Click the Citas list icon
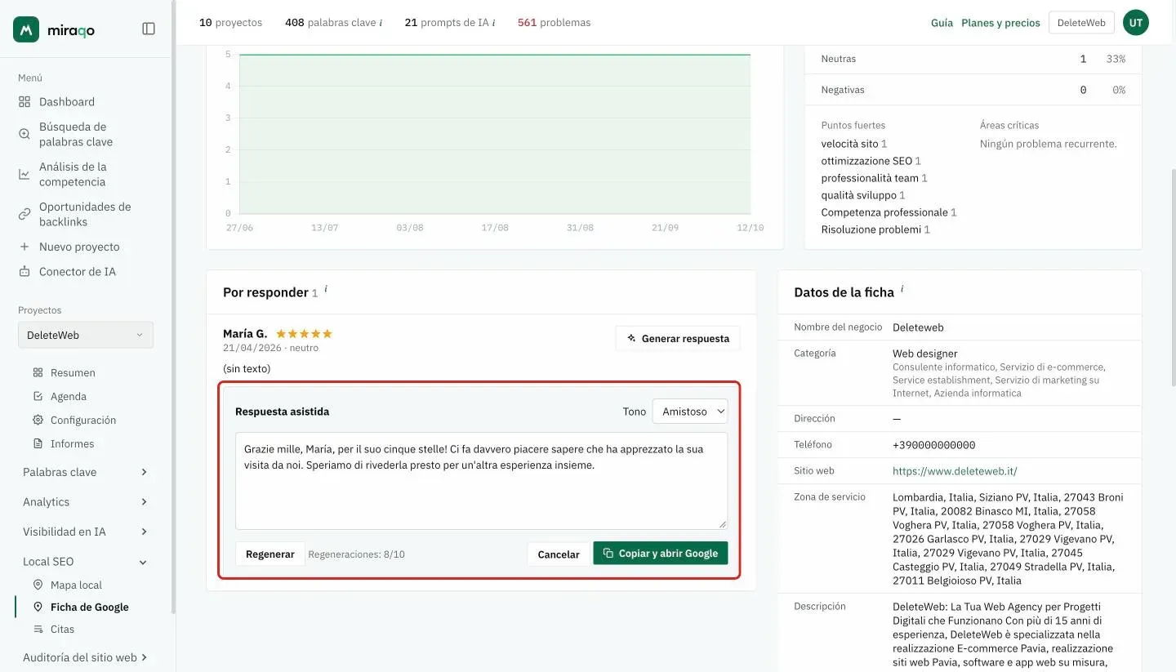Viewport: 1176px width, 672px height. pyautogui.click(x=38, y=629)
